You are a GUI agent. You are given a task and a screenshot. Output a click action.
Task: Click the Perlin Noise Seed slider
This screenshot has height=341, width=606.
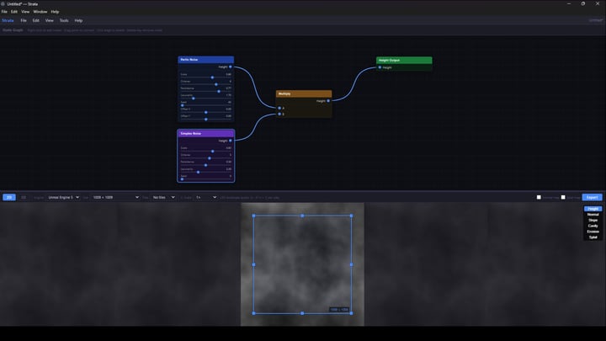tap(205, 105)
